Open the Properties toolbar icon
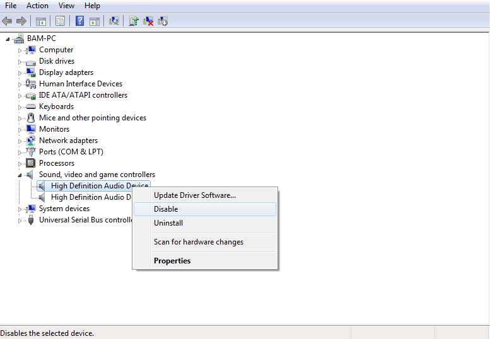The image size is (490, 339). click(60, 21)
